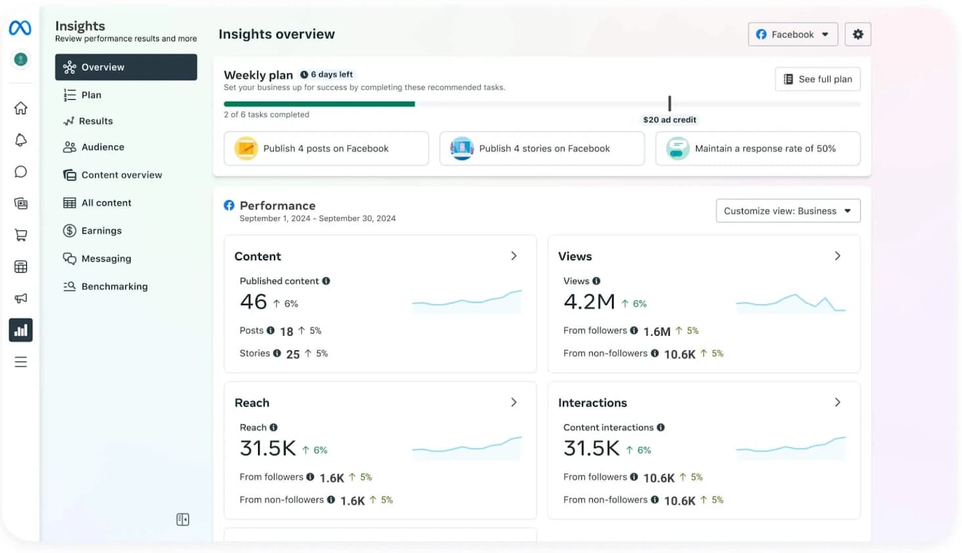Viewport: 962px width, 553px height.
Task: Select the Publish 4 posts on Facebook task
Action: [326, 148]
